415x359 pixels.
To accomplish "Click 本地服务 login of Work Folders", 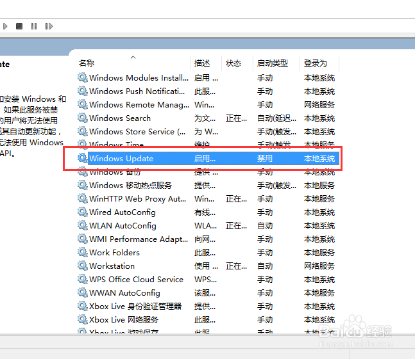I will (x=319, y=253).
